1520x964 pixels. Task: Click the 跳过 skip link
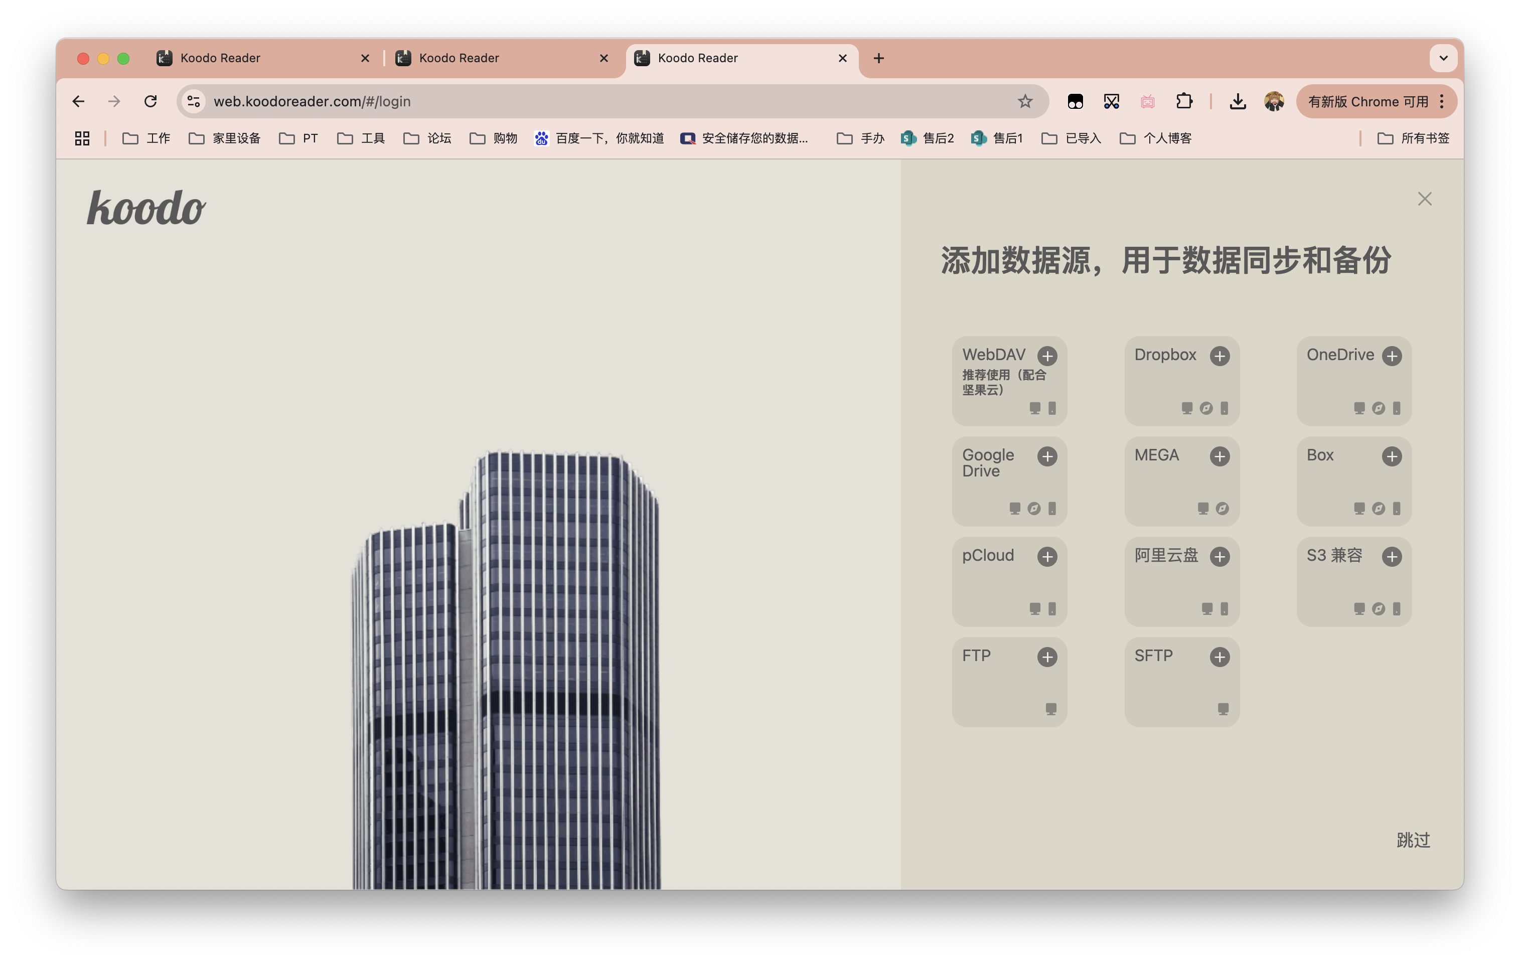(1413, 840)
